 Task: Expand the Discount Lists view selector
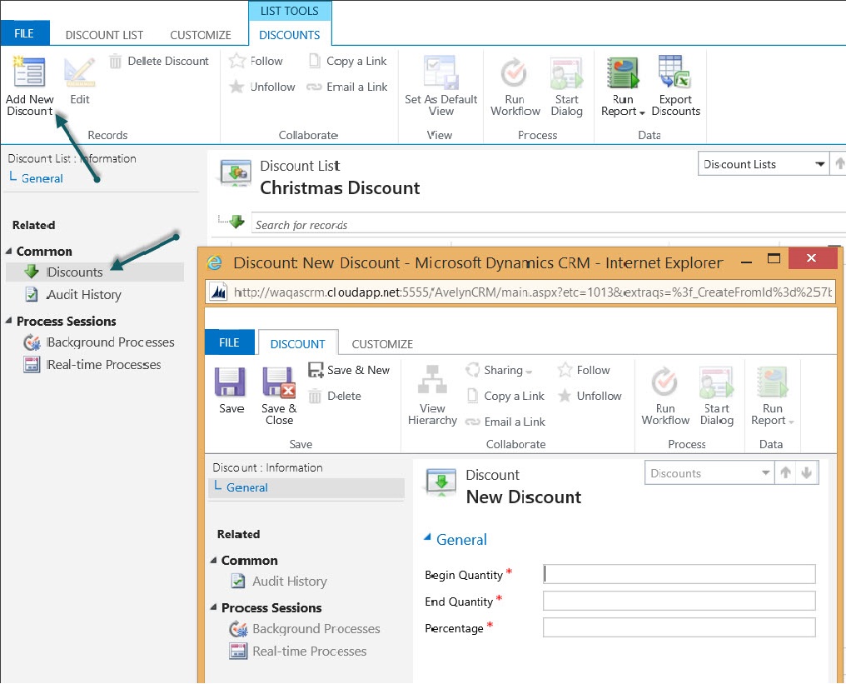819,164
